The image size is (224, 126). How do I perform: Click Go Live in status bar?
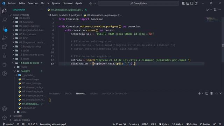pyautogui.click(x=191, y=124)
